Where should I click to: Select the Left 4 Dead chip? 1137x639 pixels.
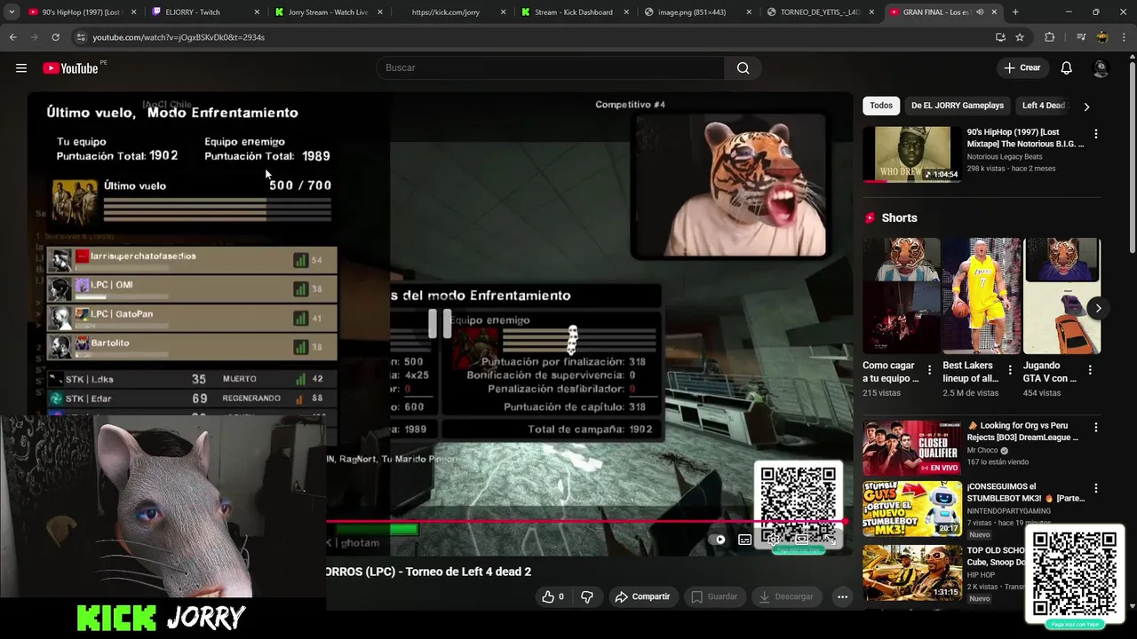tap(1043, 106)
